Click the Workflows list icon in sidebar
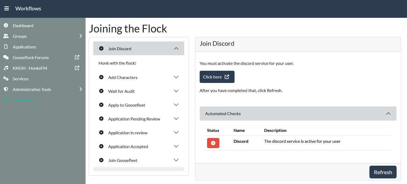This screenshot has width=407, height=184. tap(6, 100)
